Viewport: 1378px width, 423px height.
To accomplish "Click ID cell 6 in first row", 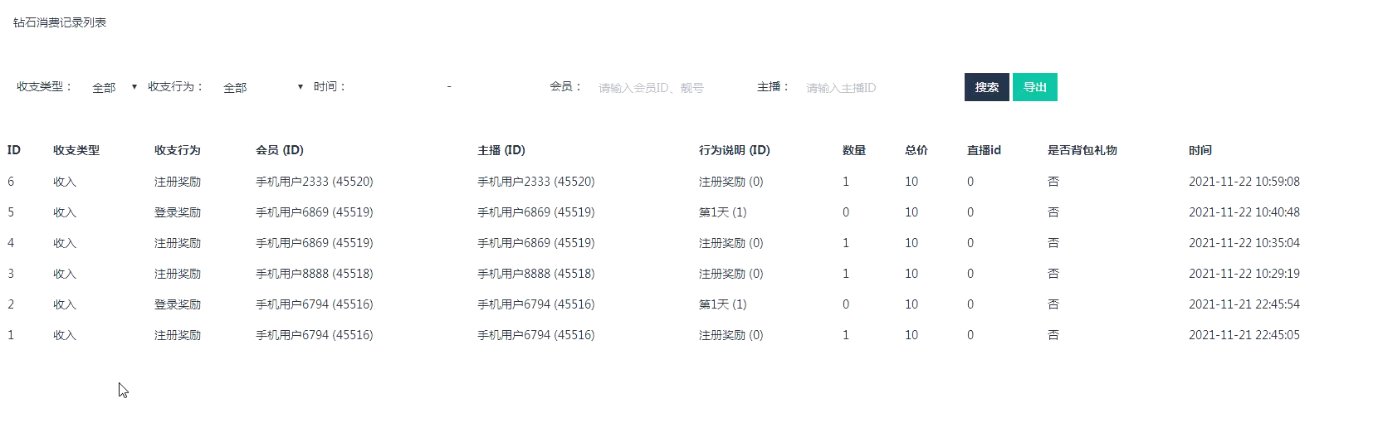I will pos(11,181).
